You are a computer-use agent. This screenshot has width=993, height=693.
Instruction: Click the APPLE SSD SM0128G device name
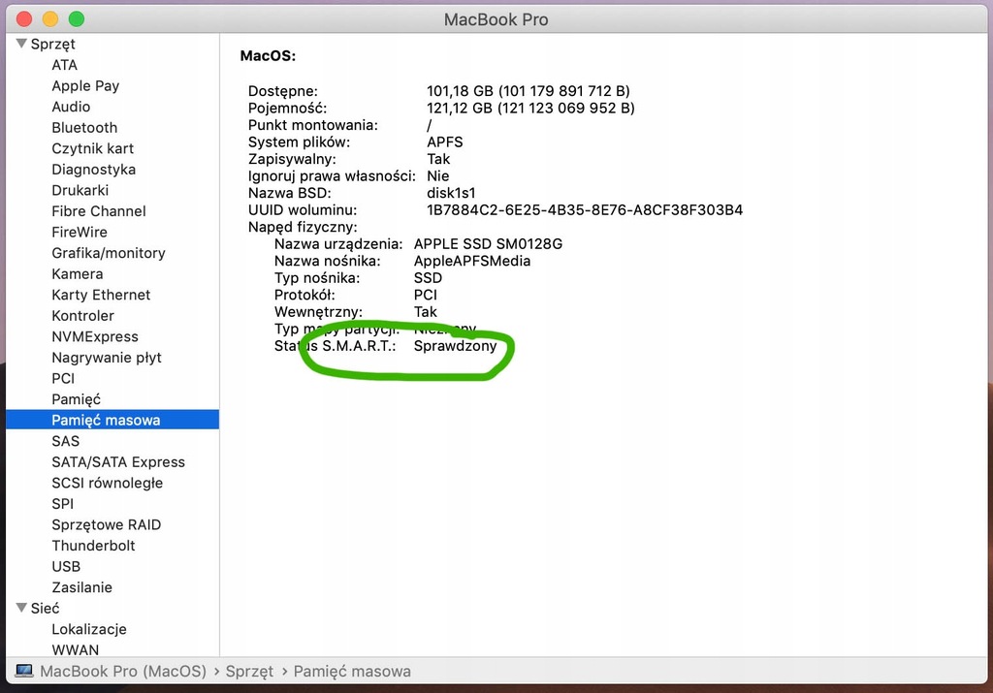tap(488, 243)
